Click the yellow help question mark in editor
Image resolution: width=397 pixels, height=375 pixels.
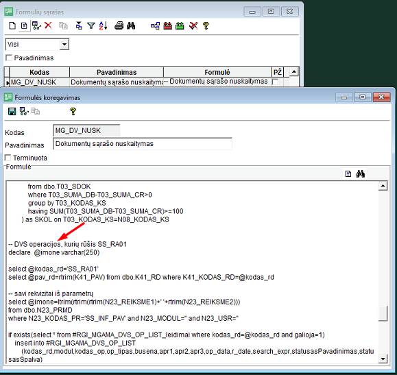73,112
